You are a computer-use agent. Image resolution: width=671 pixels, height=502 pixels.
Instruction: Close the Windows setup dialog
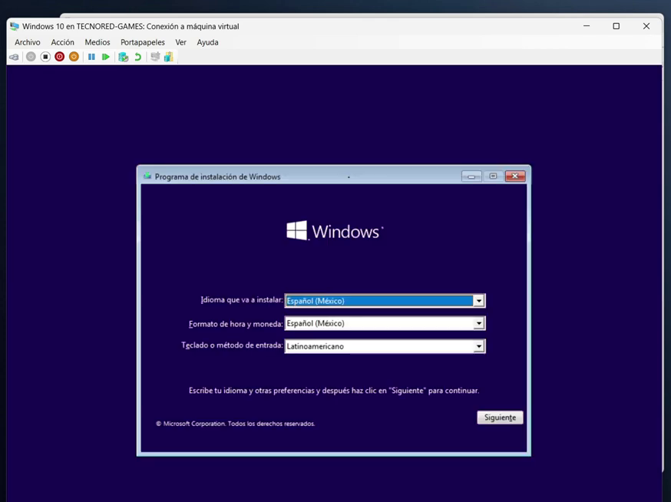[515, 177]
